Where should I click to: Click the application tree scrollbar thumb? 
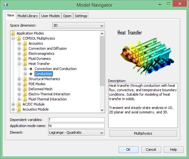(x=102, y=61)
